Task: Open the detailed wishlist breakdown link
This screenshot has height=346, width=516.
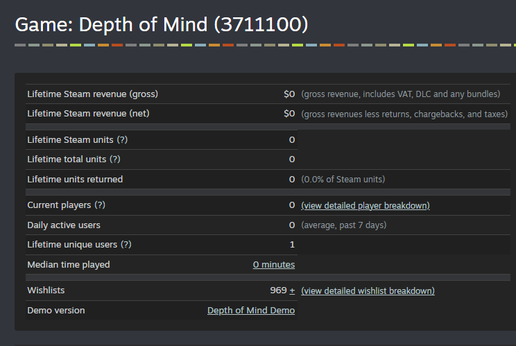Action: click(368, 291)
